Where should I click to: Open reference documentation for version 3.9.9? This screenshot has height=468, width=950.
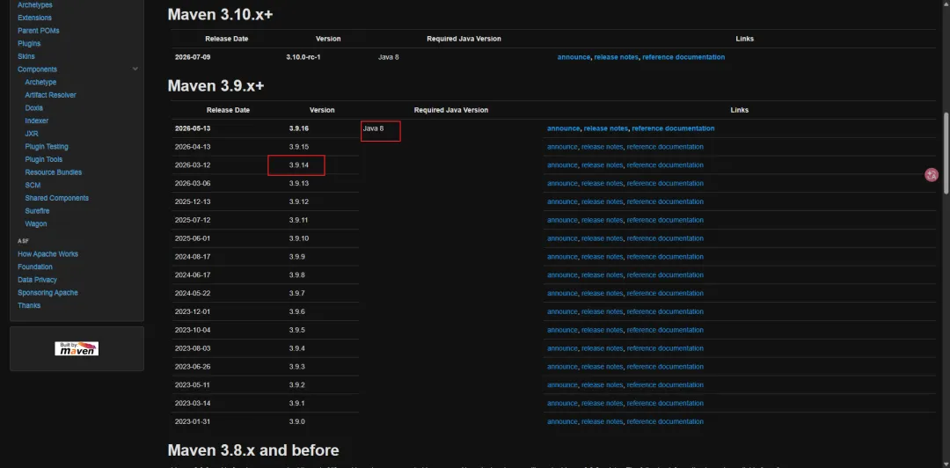coord(665,256)
